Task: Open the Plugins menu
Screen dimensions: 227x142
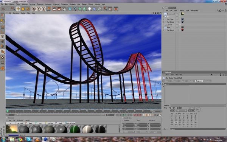Action: [91, 4]
